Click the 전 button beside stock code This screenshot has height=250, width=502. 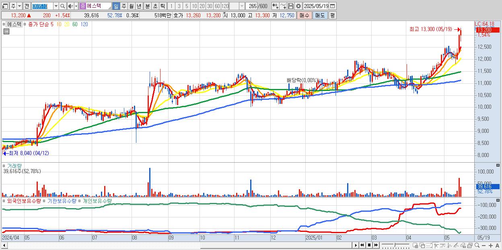(x=27, y=6)
